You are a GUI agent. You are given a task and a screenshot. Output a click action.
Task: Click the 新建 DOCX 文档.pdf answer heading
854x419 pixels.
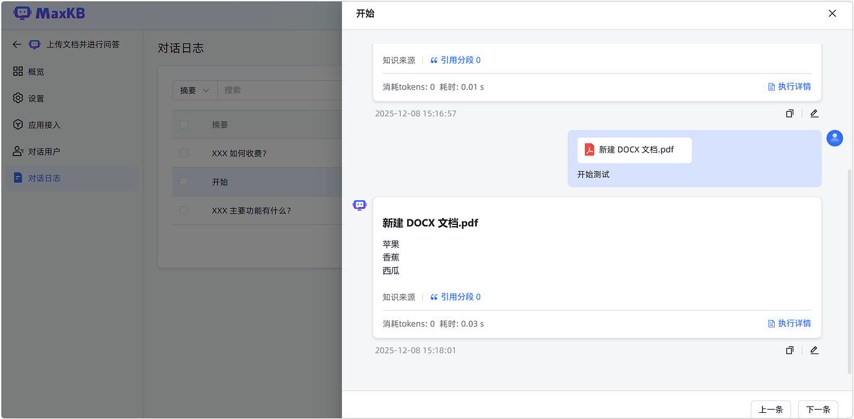[x=430, y=223]
